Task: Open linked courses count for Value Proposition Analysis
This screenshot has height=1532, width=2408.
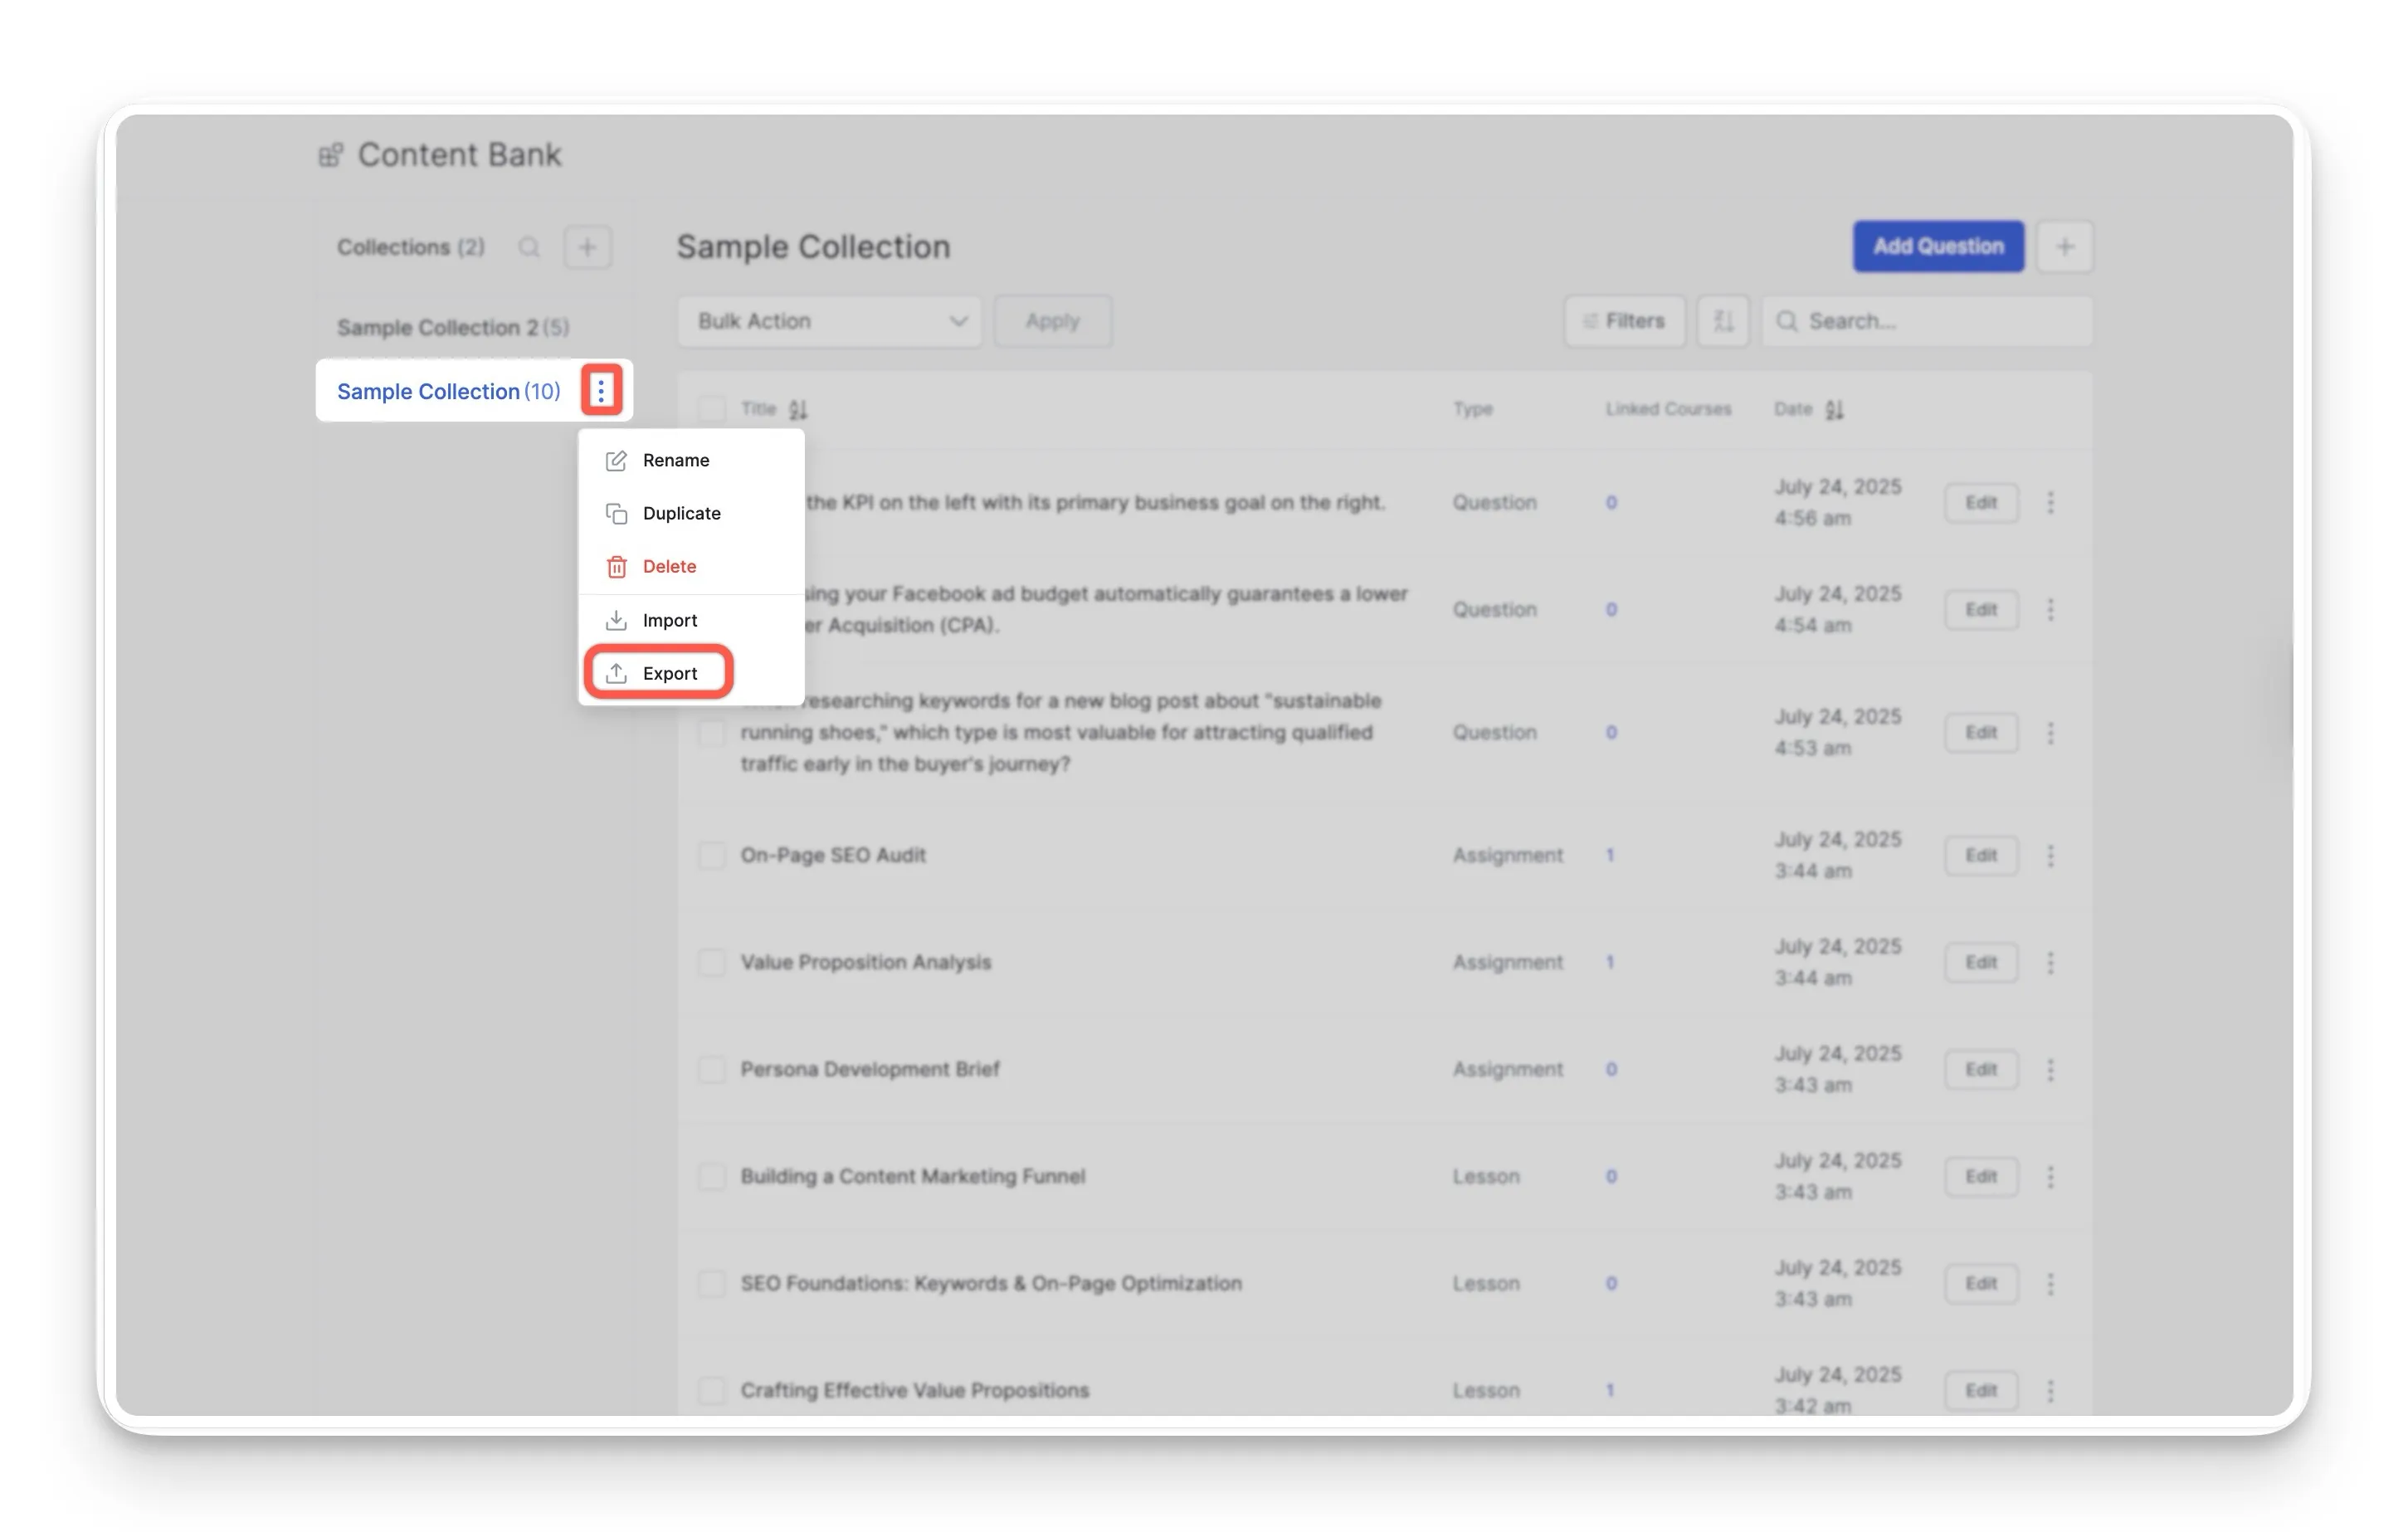Action: point(1610,962)
